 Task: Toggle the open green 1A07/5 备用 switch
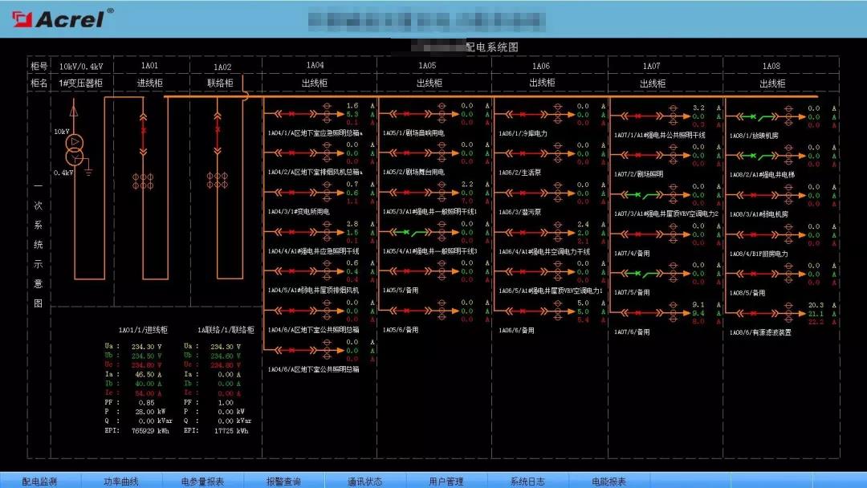pyautogui.click(x=641, y=273)
